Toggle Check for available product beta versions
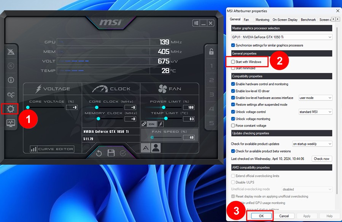The image size is (342, 222). point(233,151)
